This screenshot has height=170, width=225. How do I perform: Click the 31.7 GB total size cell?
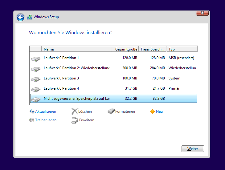(131, 88)
